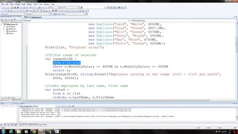238x134 pixels.
Task: Click the Save All icon in the toolbar
Action: point(17,7)
